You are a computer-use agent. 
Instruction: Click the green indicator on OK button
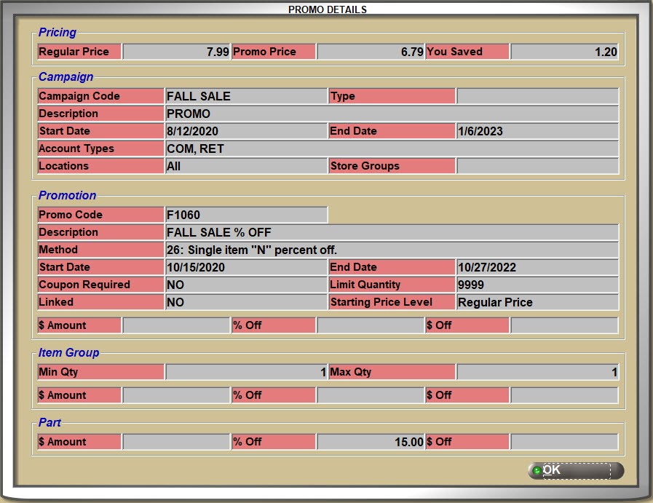click(537, 471)
